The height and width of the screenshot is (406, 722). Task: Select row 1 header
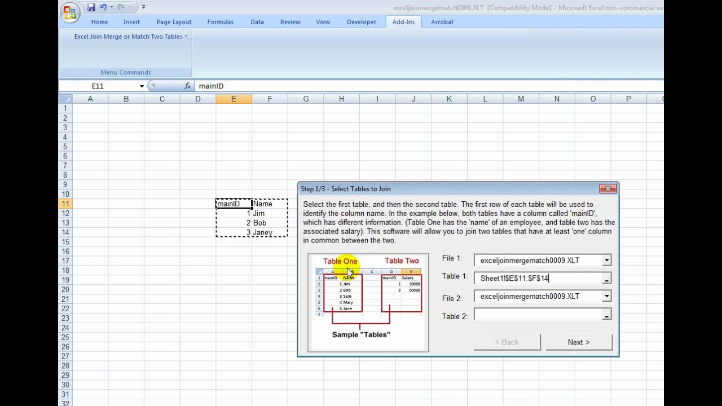[x=65, y=108]
